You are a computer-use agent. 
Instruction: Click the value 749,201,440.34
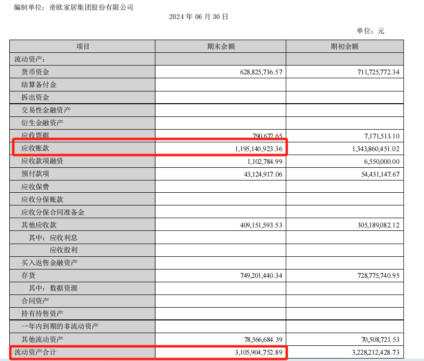pyautogui.click(x=261, y=276)
